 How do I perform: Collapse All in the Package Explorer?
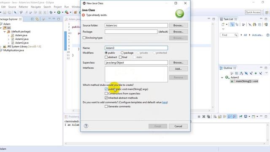[32, 19]
